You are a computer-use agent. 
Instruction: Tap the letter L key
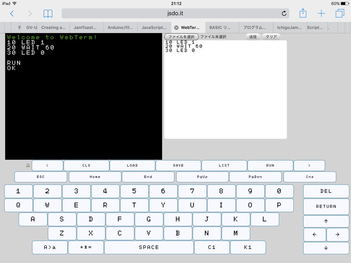click(265, 219)
